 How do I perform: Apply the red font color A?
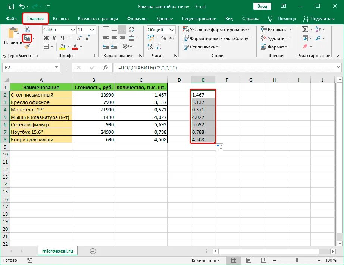(x=75, y=47)
